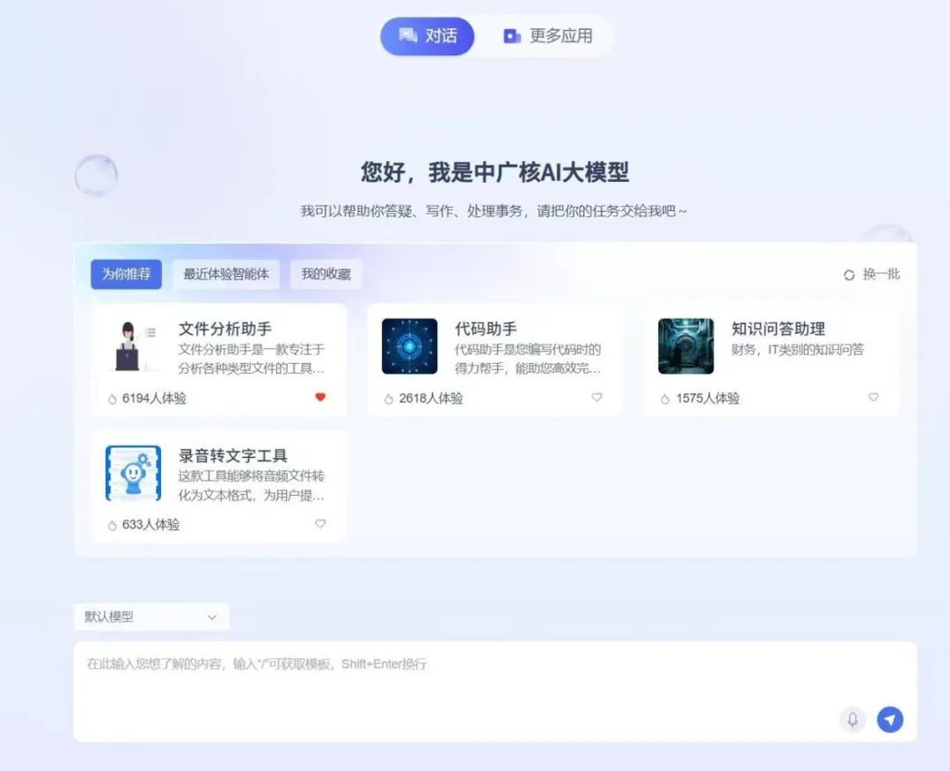Screen dimensions: 950x771
Task: Click the blue send message button
Action: click(x=890, y=719)
